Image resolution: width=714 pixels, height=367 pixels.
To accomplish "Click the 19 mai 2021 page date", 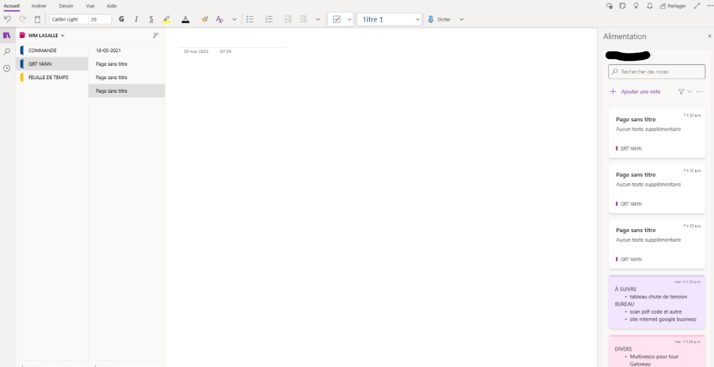I will click(x=196, y=52).
